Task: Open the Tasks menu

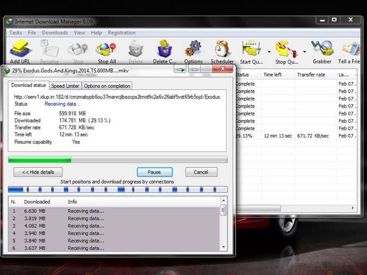Action: click(x=15, y=33)
